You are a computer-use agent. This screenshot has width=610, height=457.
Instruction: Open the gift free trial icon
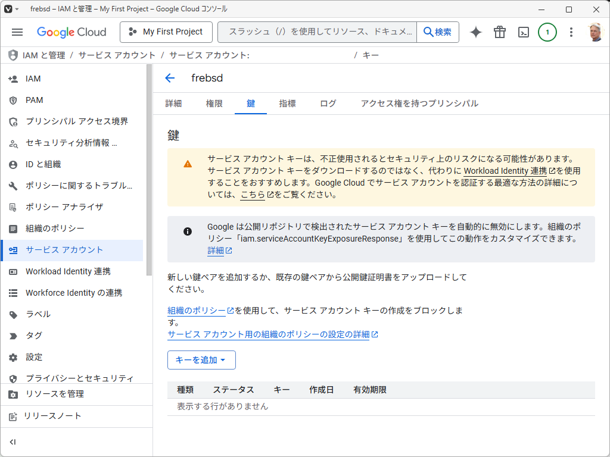pos(500,32)
